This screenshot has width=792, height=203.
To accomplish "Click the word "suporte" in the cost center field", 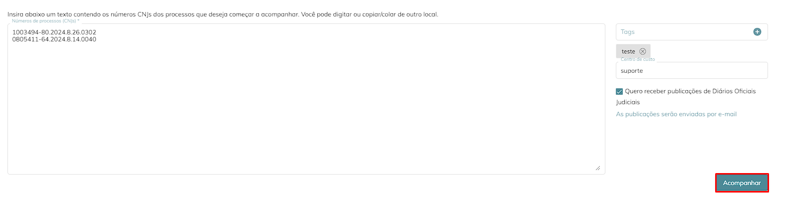I will pos(632,71).
